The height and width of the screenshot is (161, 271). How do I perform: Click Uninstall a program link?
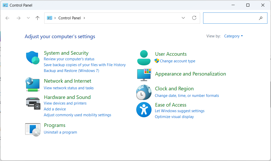(x=60, y=132)
